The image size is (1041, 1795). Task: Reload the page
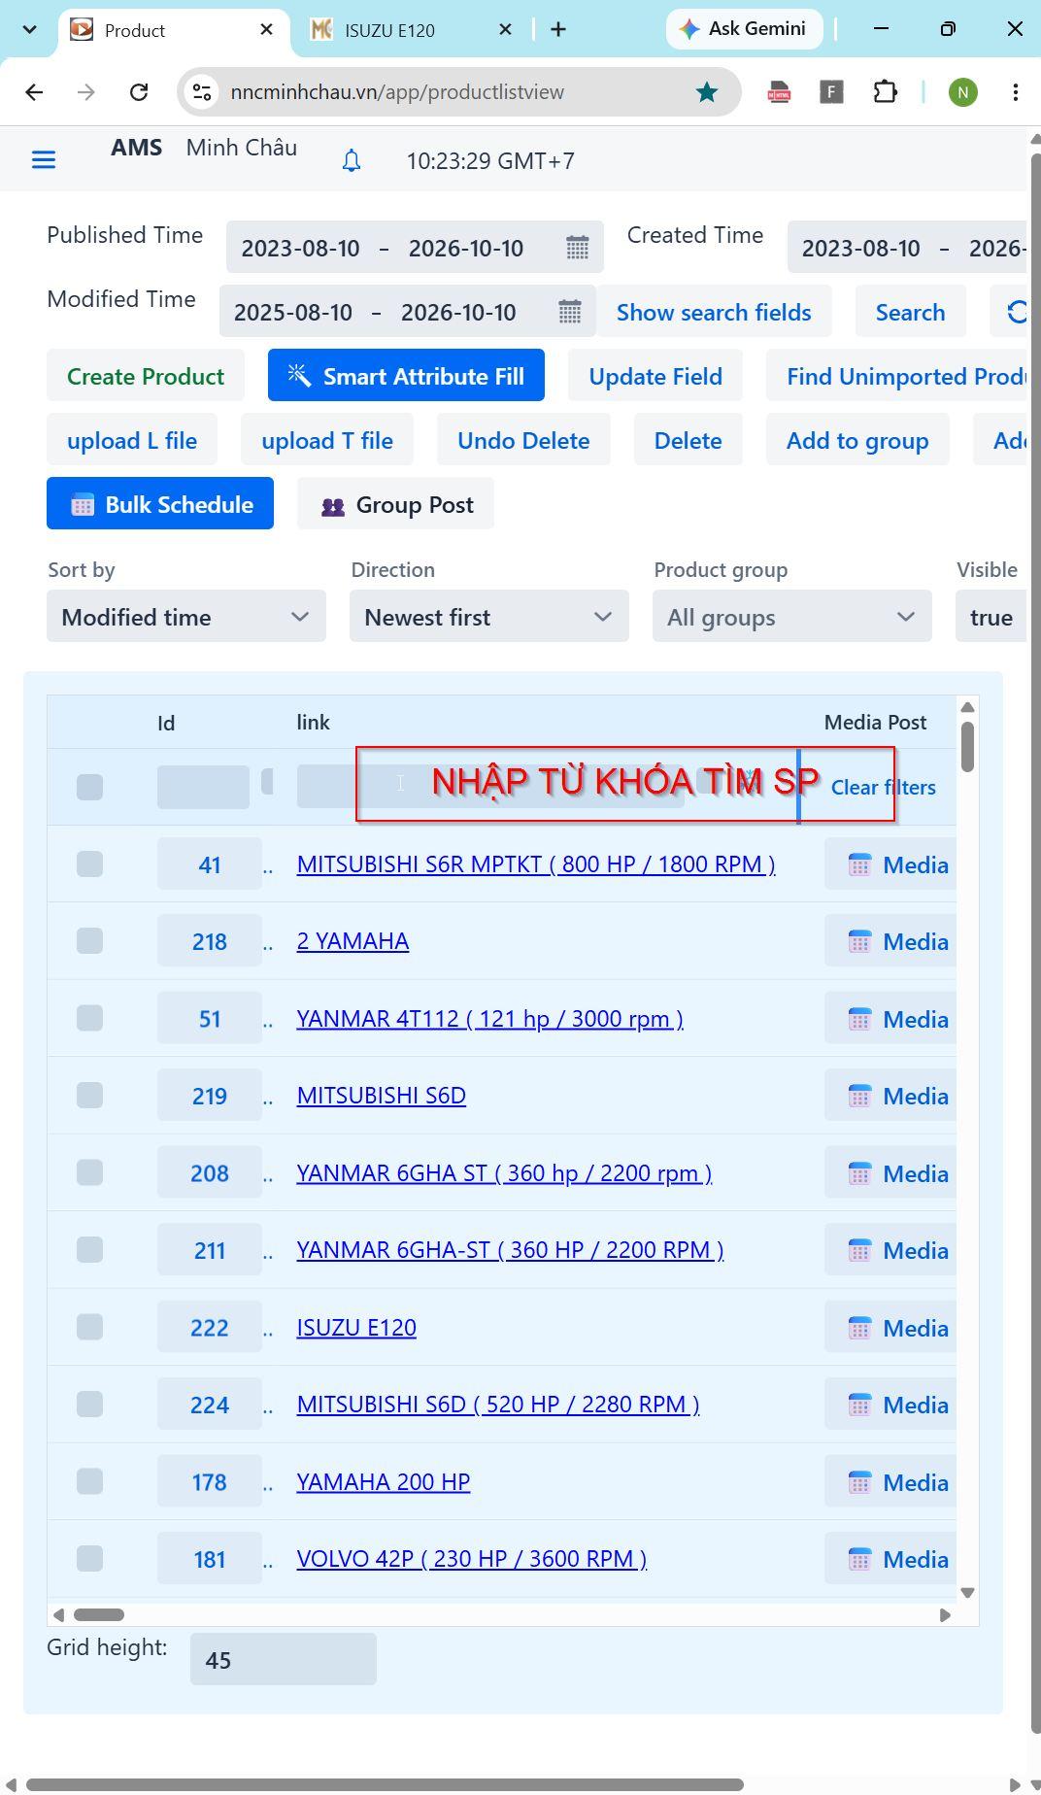click(x=139, y=92)
